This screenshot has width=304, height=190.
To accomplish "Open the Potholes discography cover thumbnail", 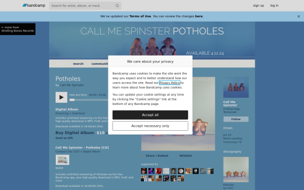I will point(236,170).
